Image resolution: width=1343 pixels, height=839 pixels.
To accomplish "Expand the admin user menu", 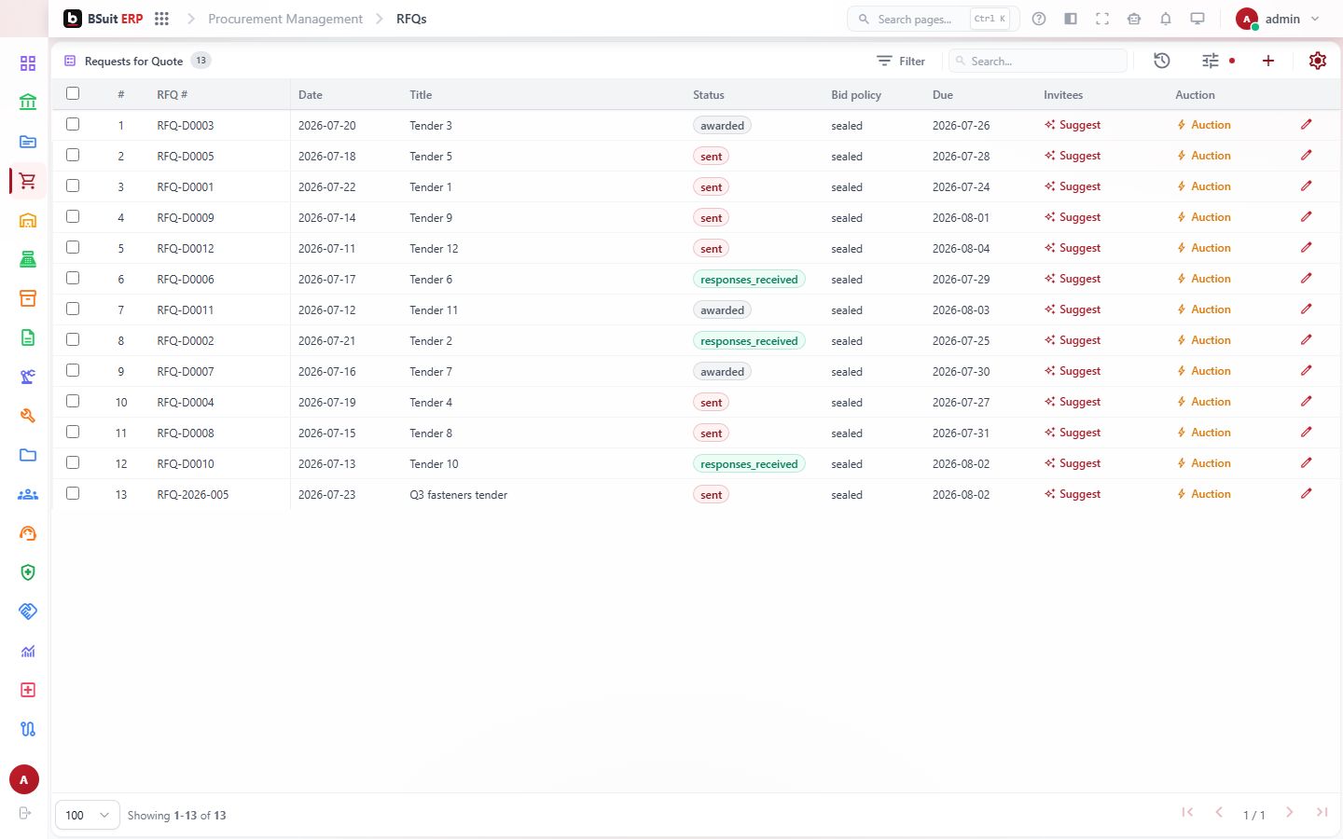I will pyautogui.click(x=1277, y=19).
